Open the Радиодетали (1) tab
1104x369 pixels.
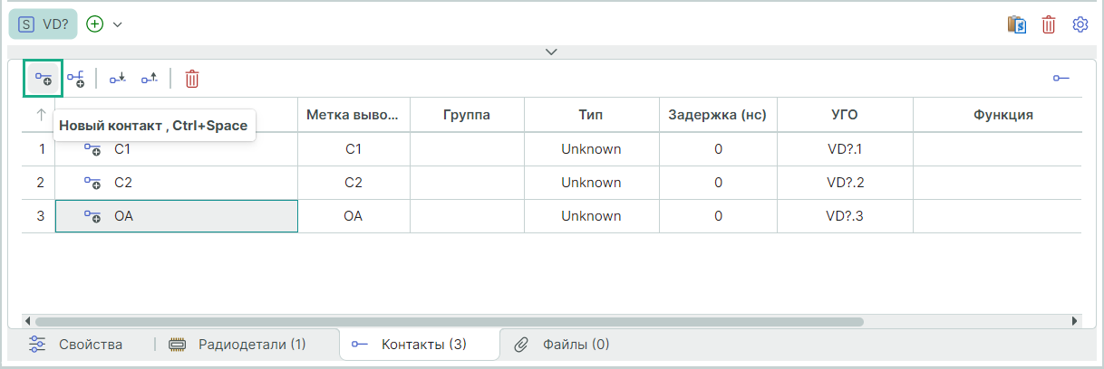click(x=237, y=345)
